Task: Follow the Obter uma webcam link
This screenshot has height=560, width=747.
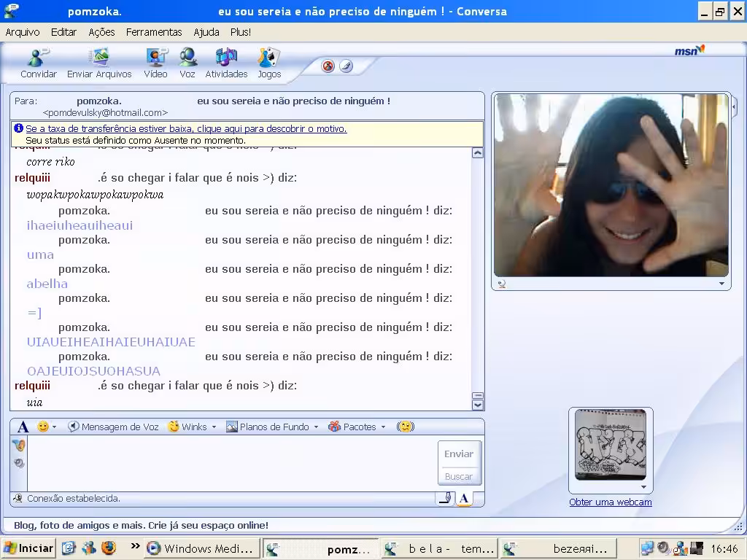Action: pos(611,502)
